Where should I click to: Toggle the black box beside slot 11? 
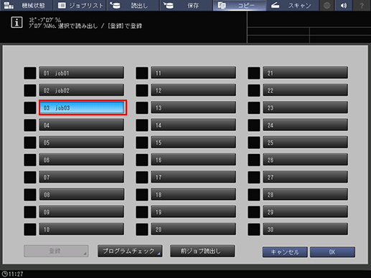[142, 73]
